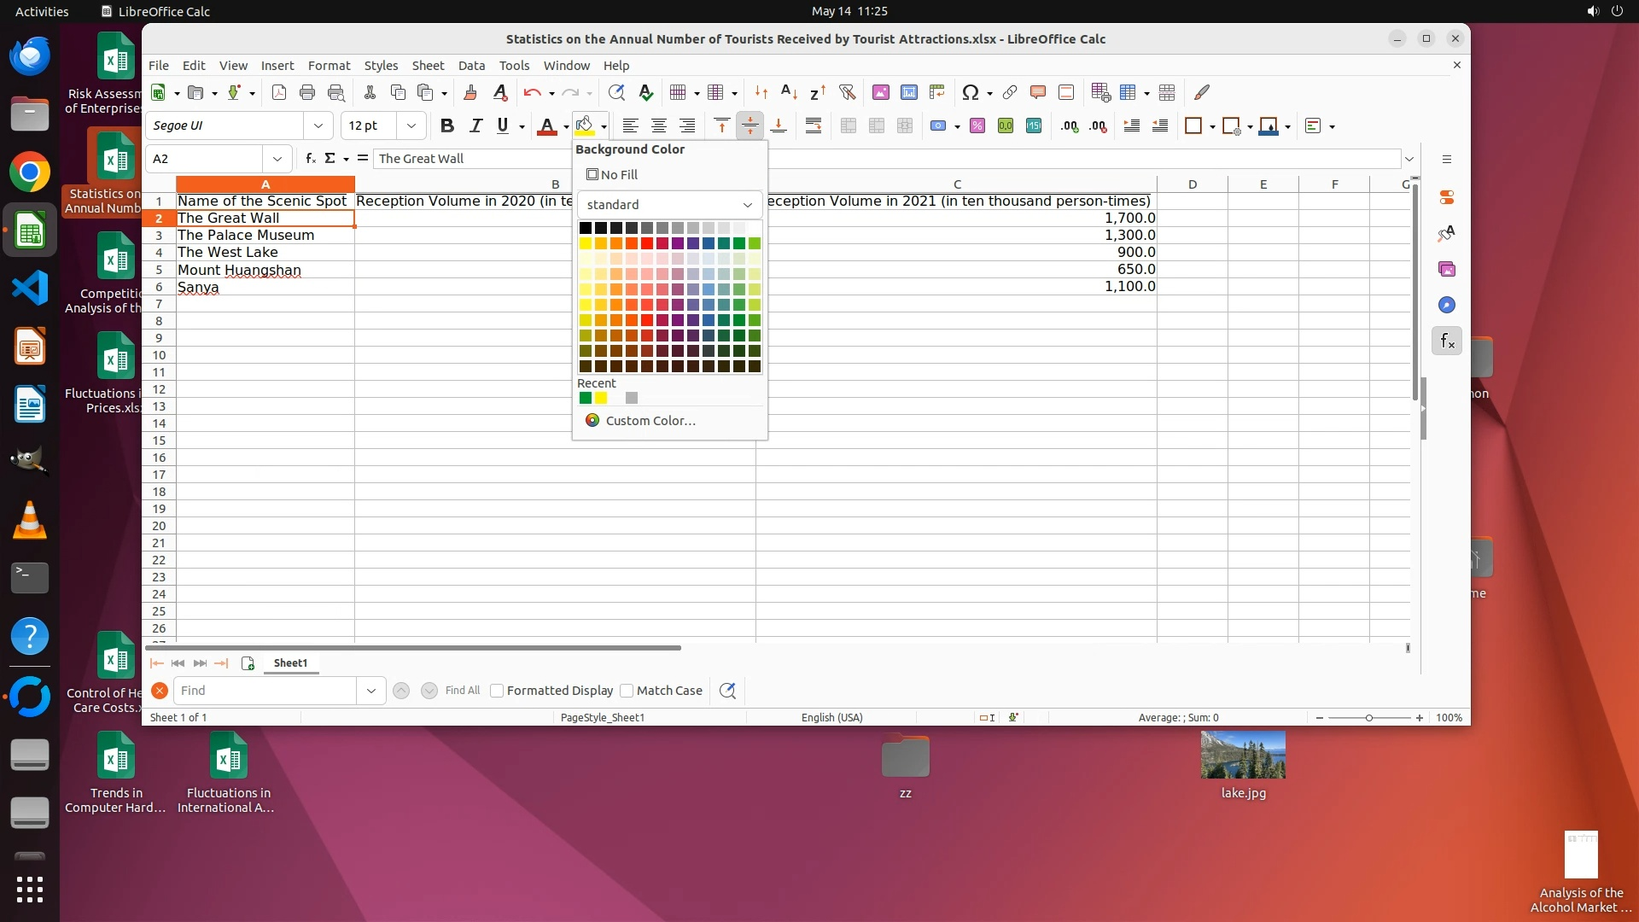Click the Italic formatting icon

(475, 126)
